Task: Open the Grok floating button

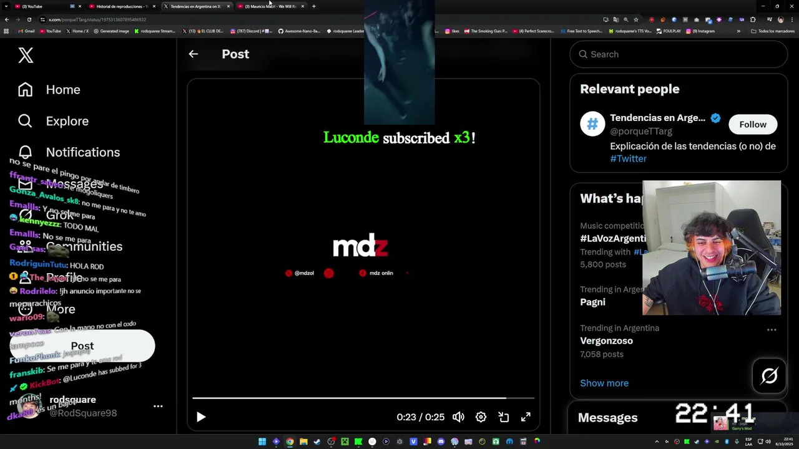Action: [x=769, y=375]
